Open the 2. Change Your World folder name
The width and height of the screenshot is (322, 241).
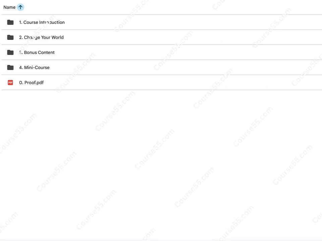(41, 37)
